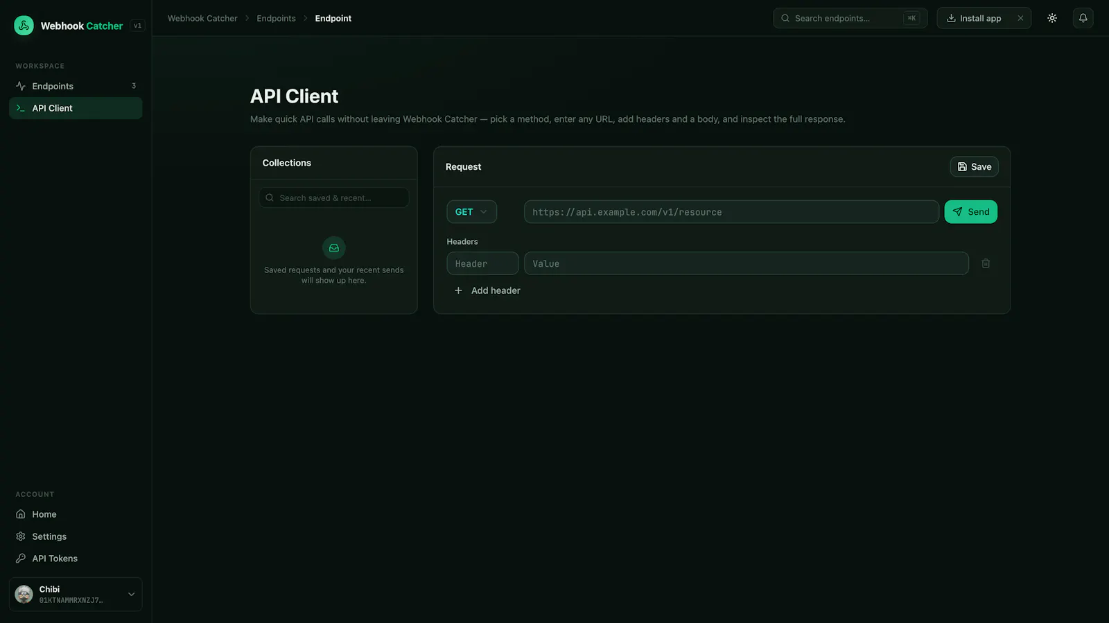Go to Home in account section
The width and height of the screenshot is (1109, 623).
pos(76,514)
